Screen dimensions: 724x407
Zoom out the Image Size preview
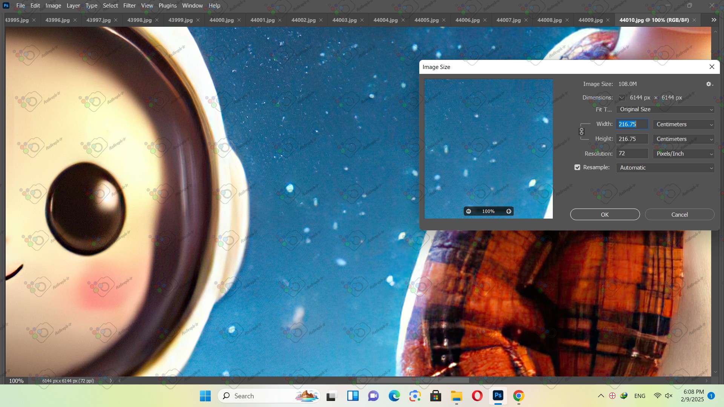click(x=468, y=211)
